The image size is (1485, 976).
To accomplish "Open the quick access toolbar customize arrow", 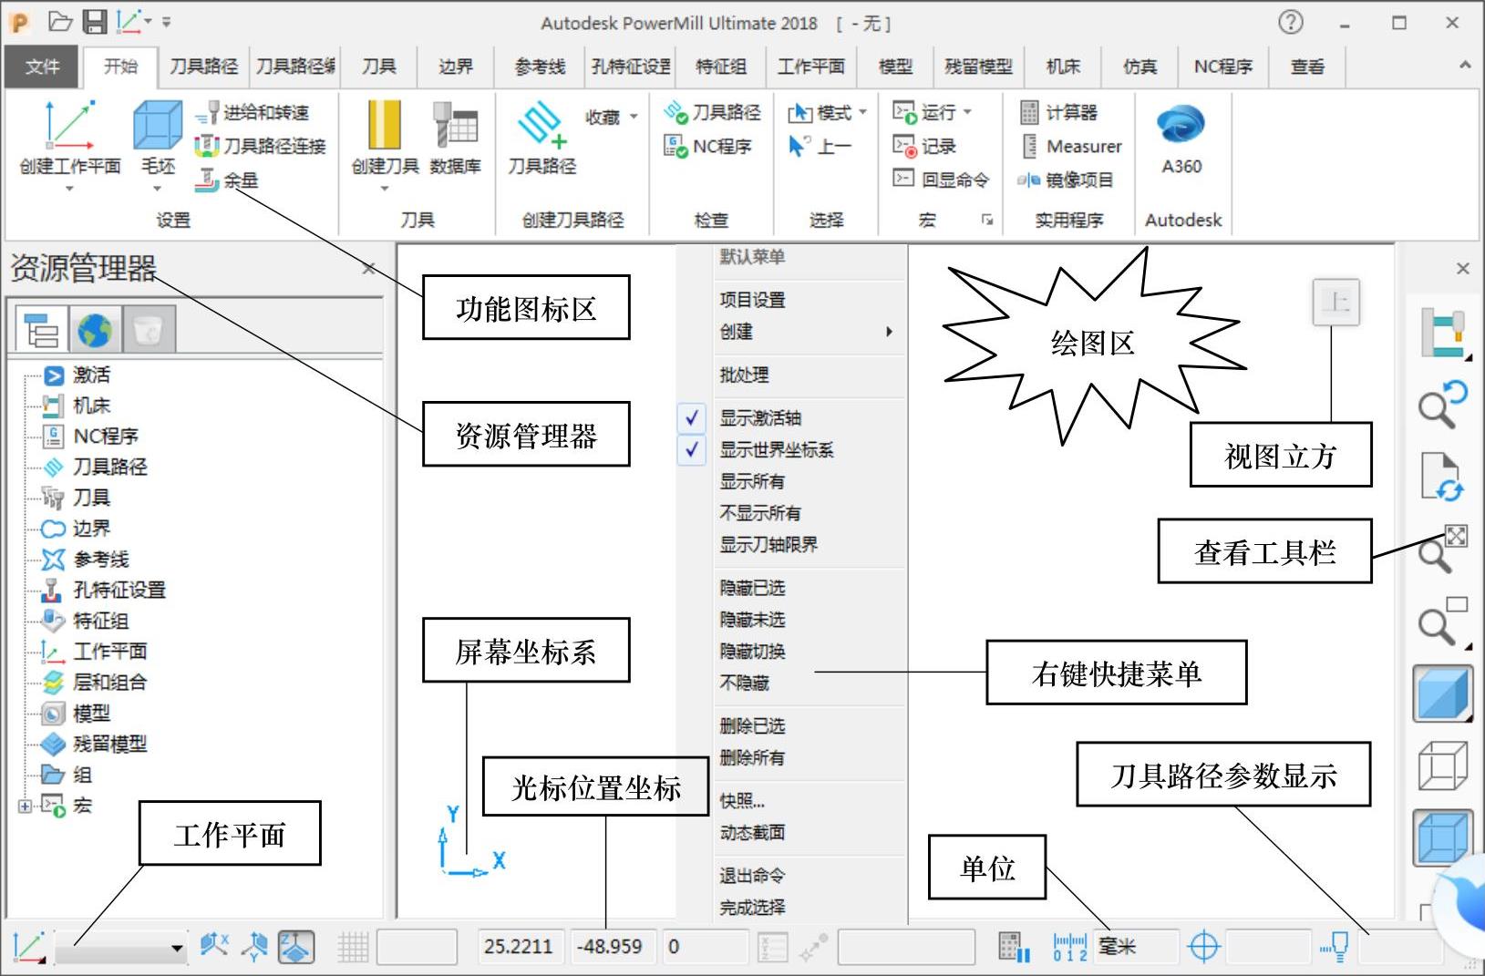I will [167, 22].
